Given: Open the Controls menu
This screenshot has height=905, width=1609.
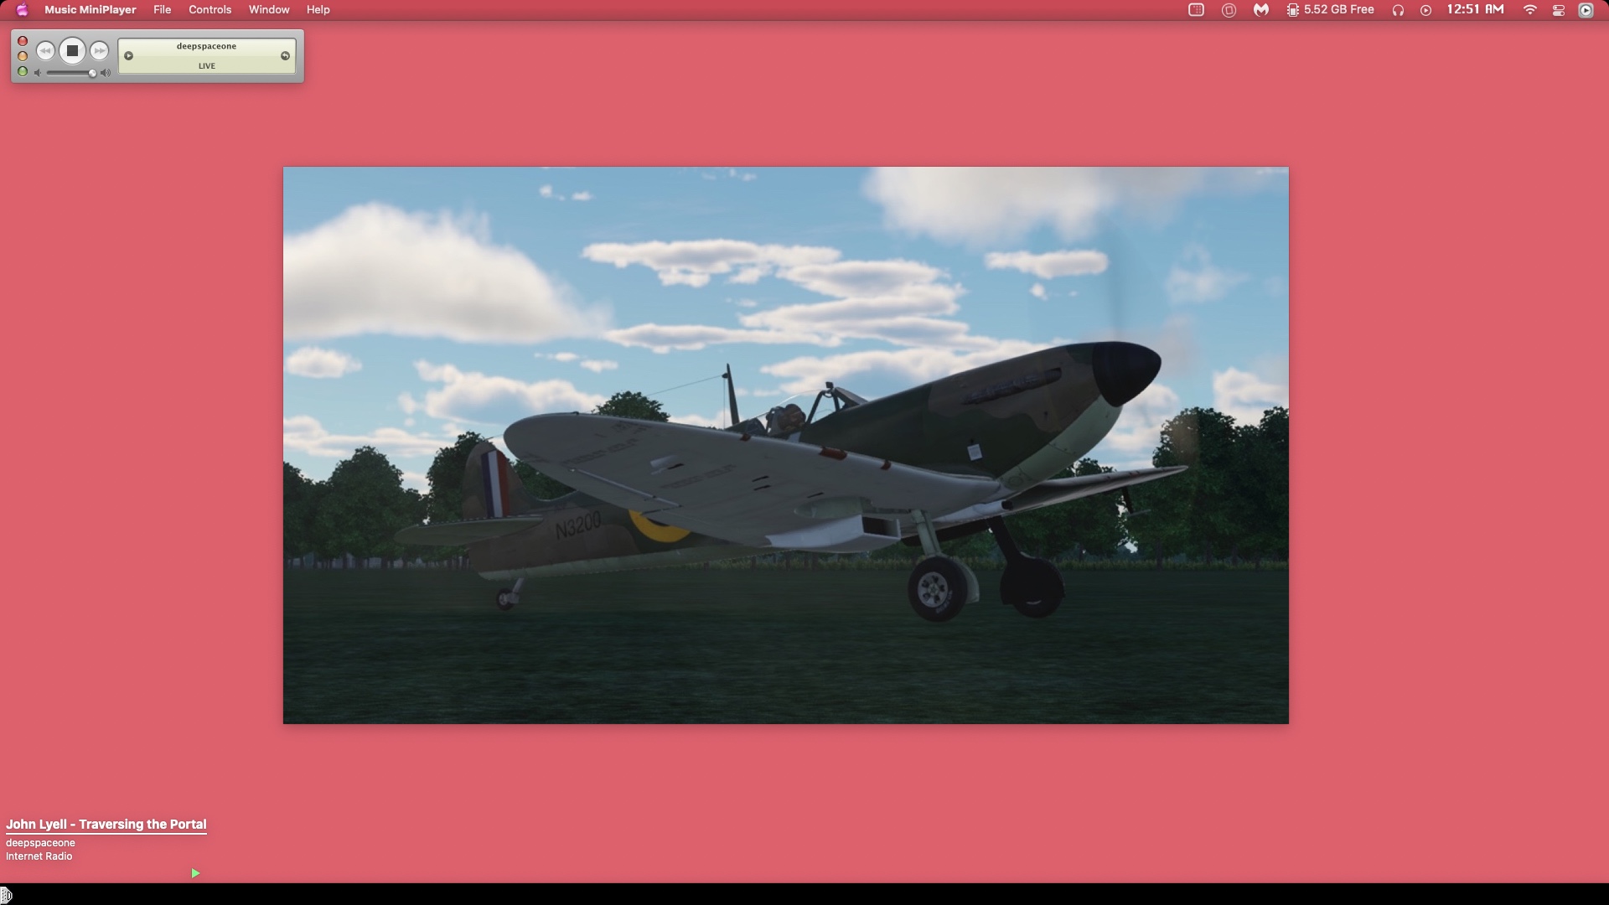Looking at the screenshot, I should click(x=210, y=10).
